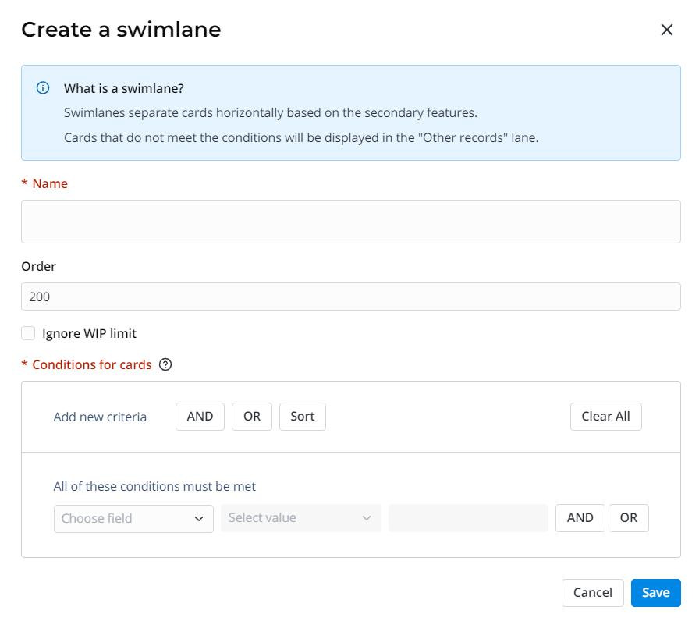Click the Ignore WIP limit label text

pos(89,333)
